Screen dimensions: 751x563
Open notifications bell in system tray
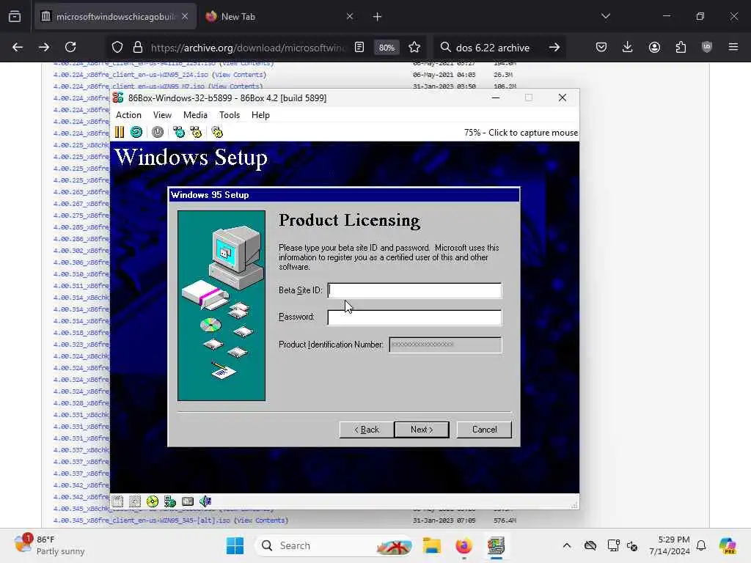(x=701, y=545)
